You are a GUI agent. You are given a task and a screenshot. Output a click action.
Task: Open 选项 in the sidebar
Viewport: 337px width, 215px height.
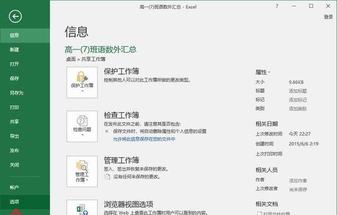(25, 201)
